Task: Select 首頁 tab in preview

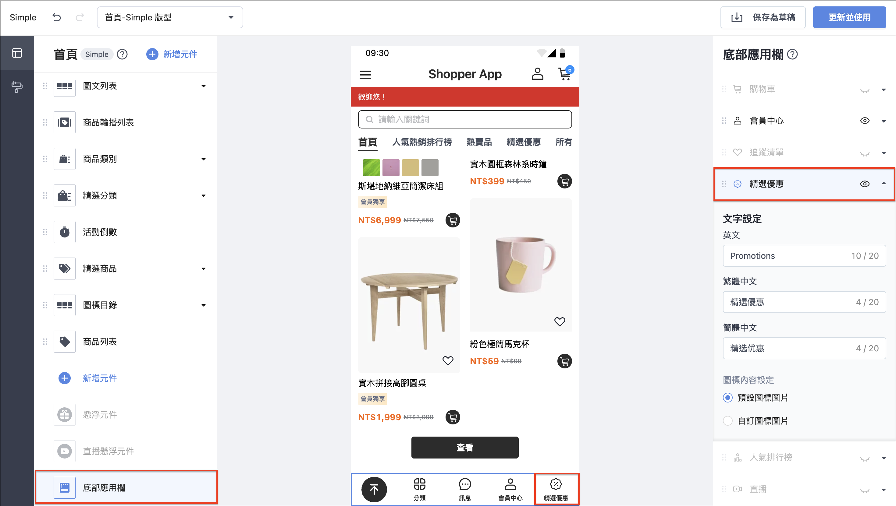Action: coord(368,142)
